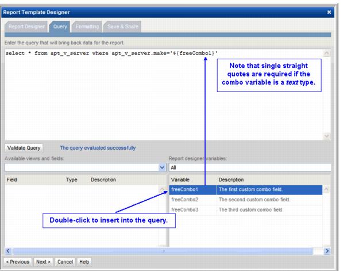Click 'The third custom combo field.' description

(x=251, y=209)
